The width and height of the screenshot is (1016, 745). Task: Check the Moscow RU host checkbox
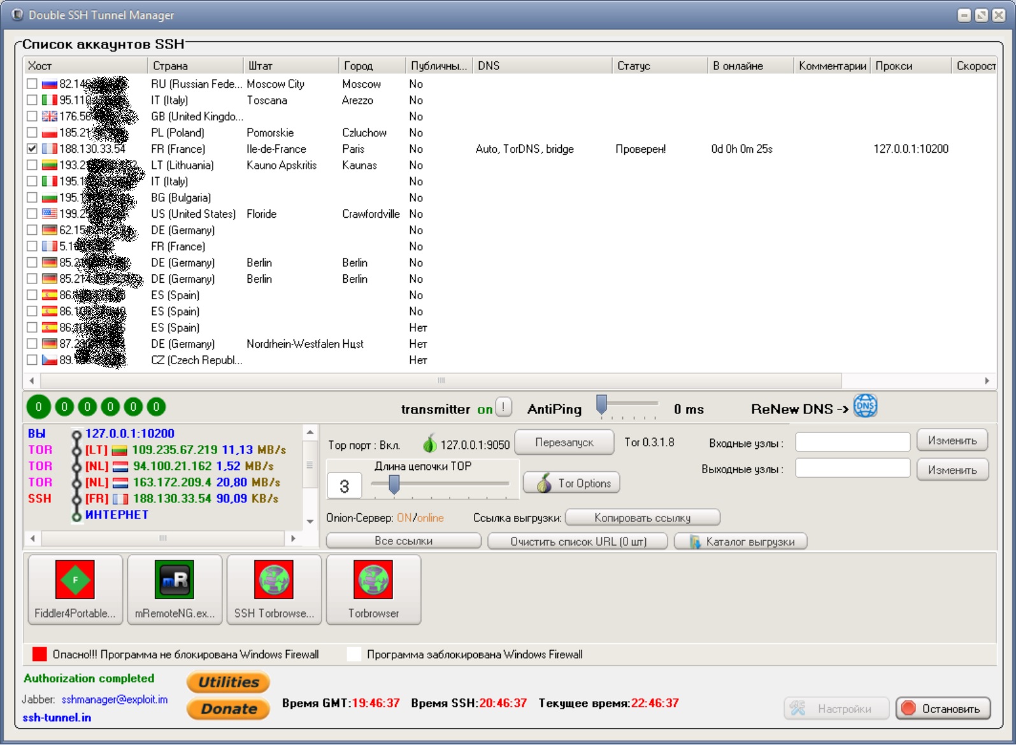click(32, 84)
